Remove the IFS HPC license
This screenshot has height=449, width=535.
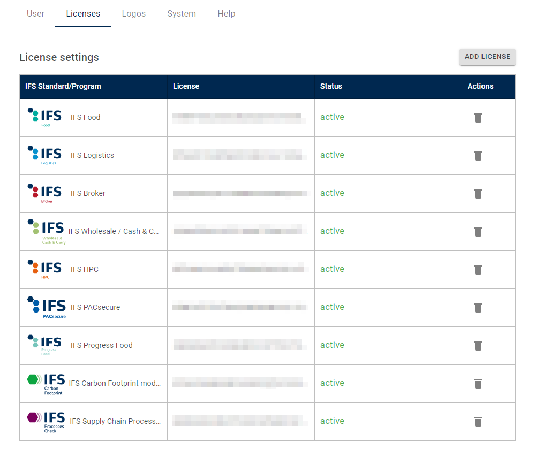tap(478, 270)
